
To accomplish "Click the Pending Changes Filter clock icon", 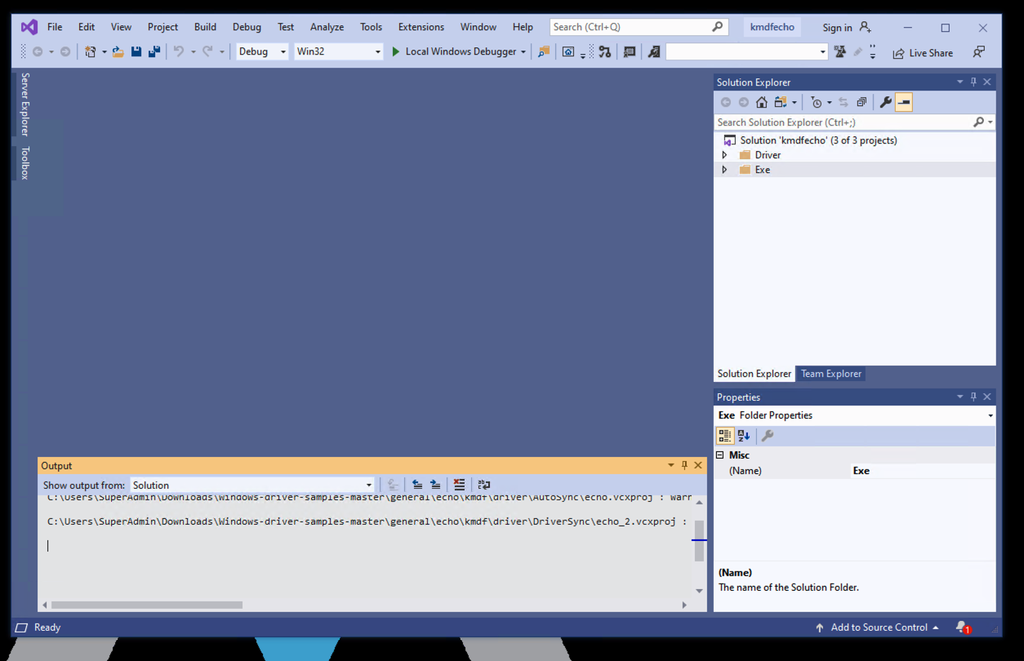I will [816, 102].
